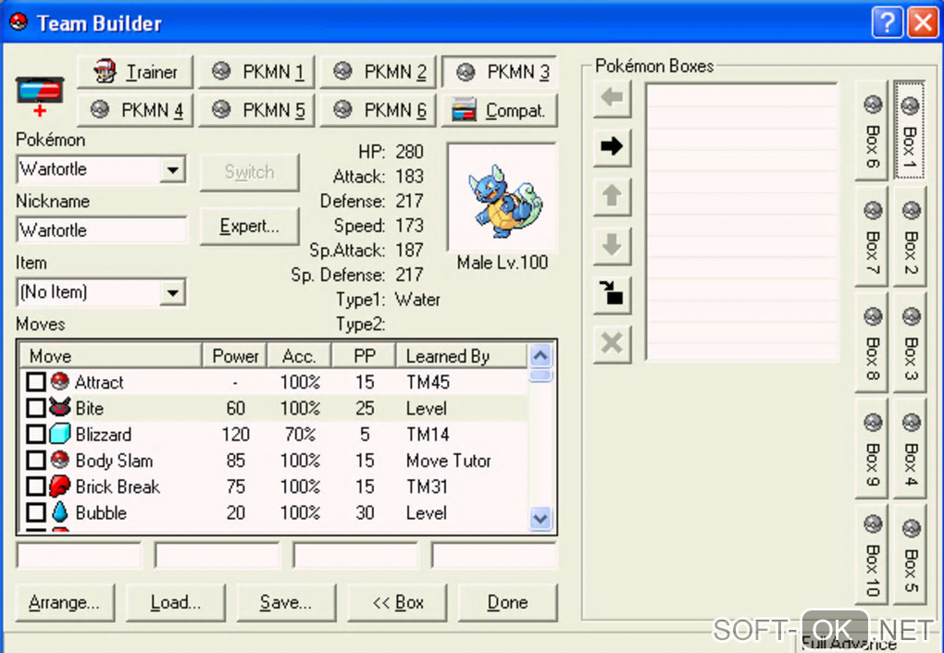944x653 pixels.
Task: Select the Box 7 tab
Action: click(872, 237)
